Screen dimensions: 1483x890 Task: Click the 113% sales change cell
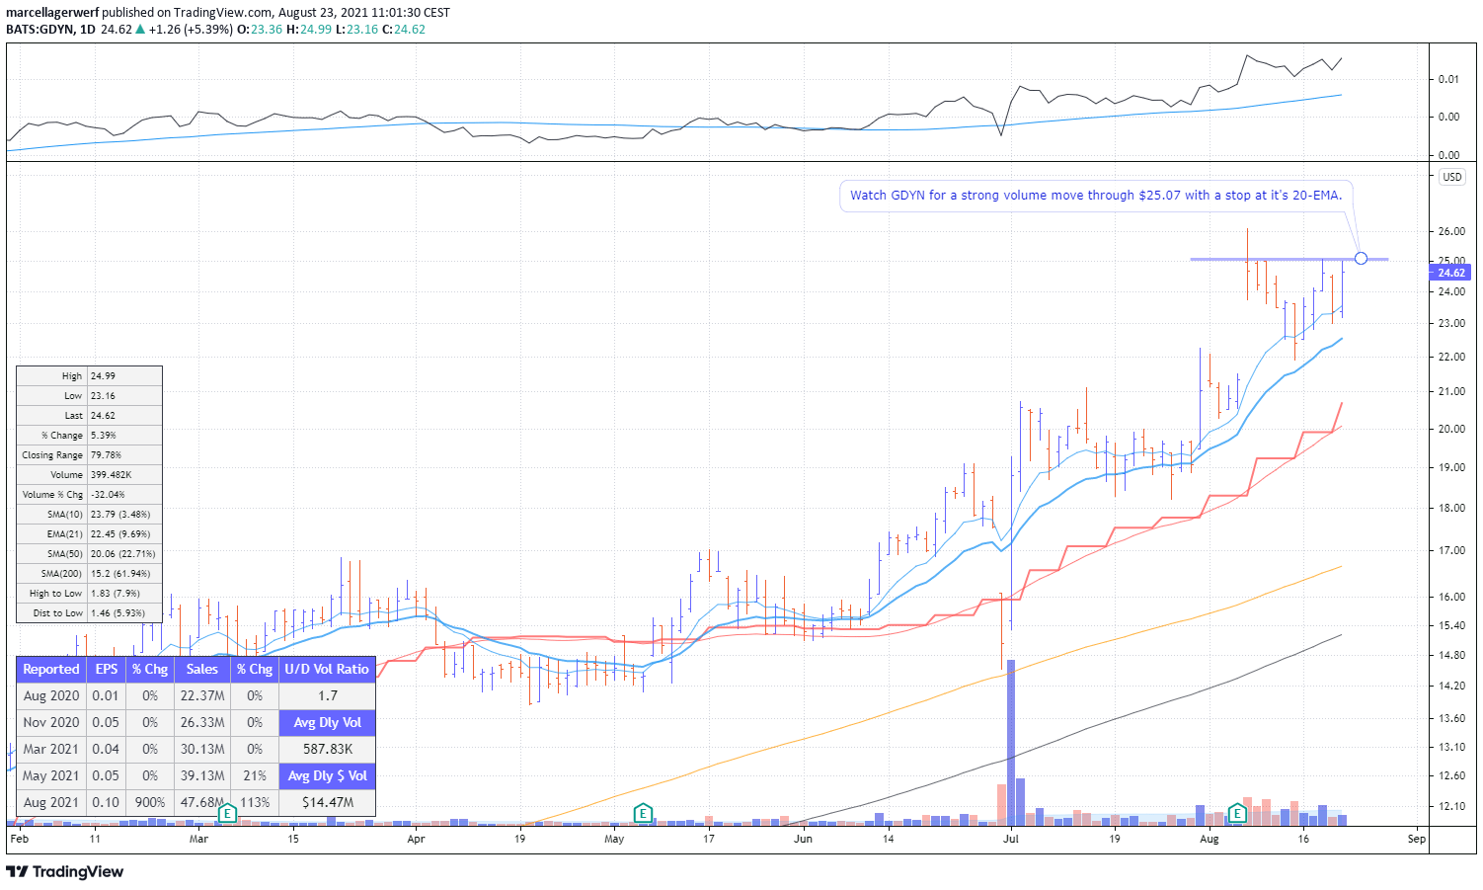point(255,802)
